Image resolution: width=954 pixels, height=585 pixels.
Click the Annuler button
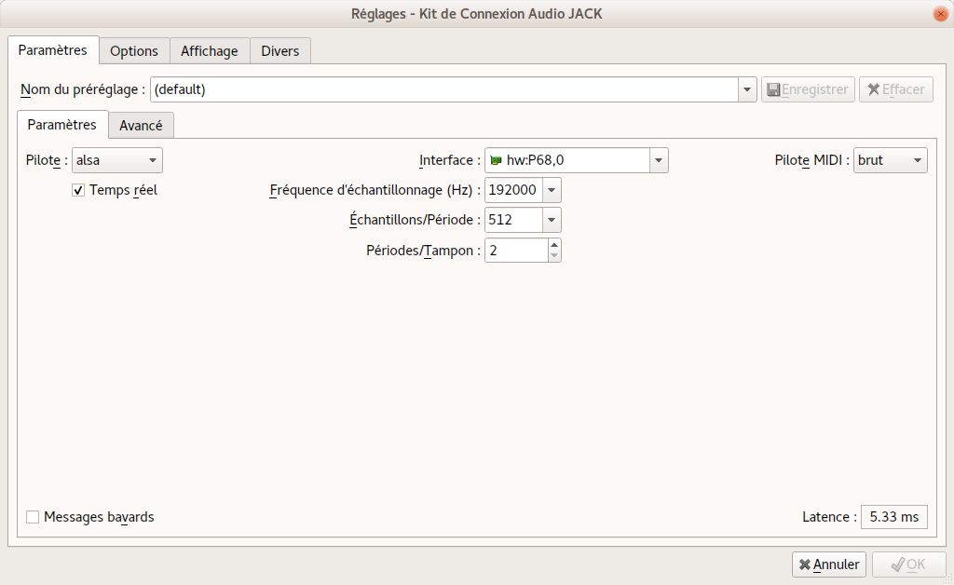coord(828,565)
